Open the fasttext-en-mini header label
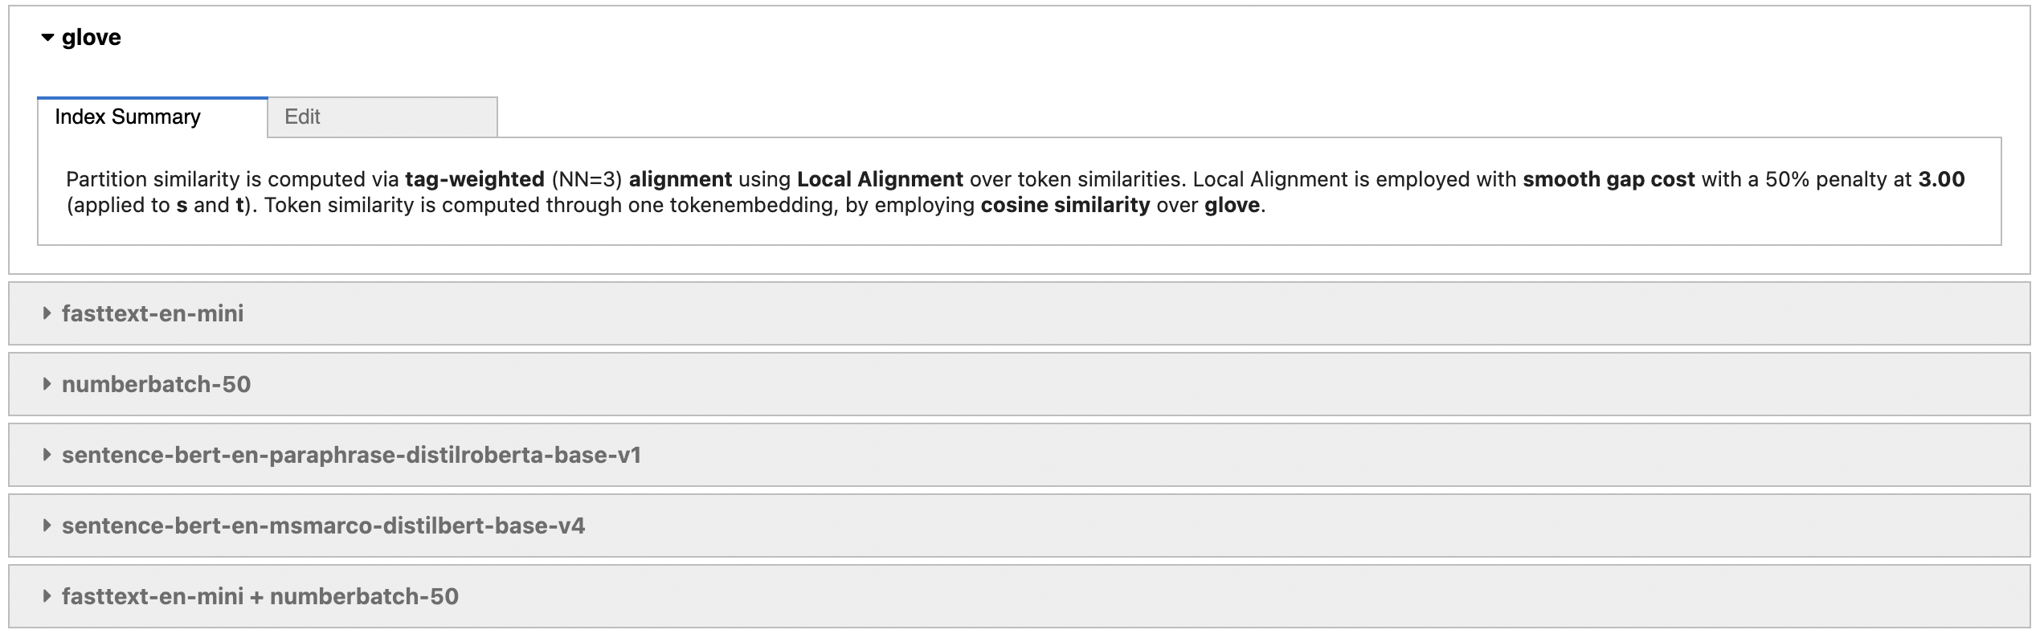 click(x=153, y=313)
